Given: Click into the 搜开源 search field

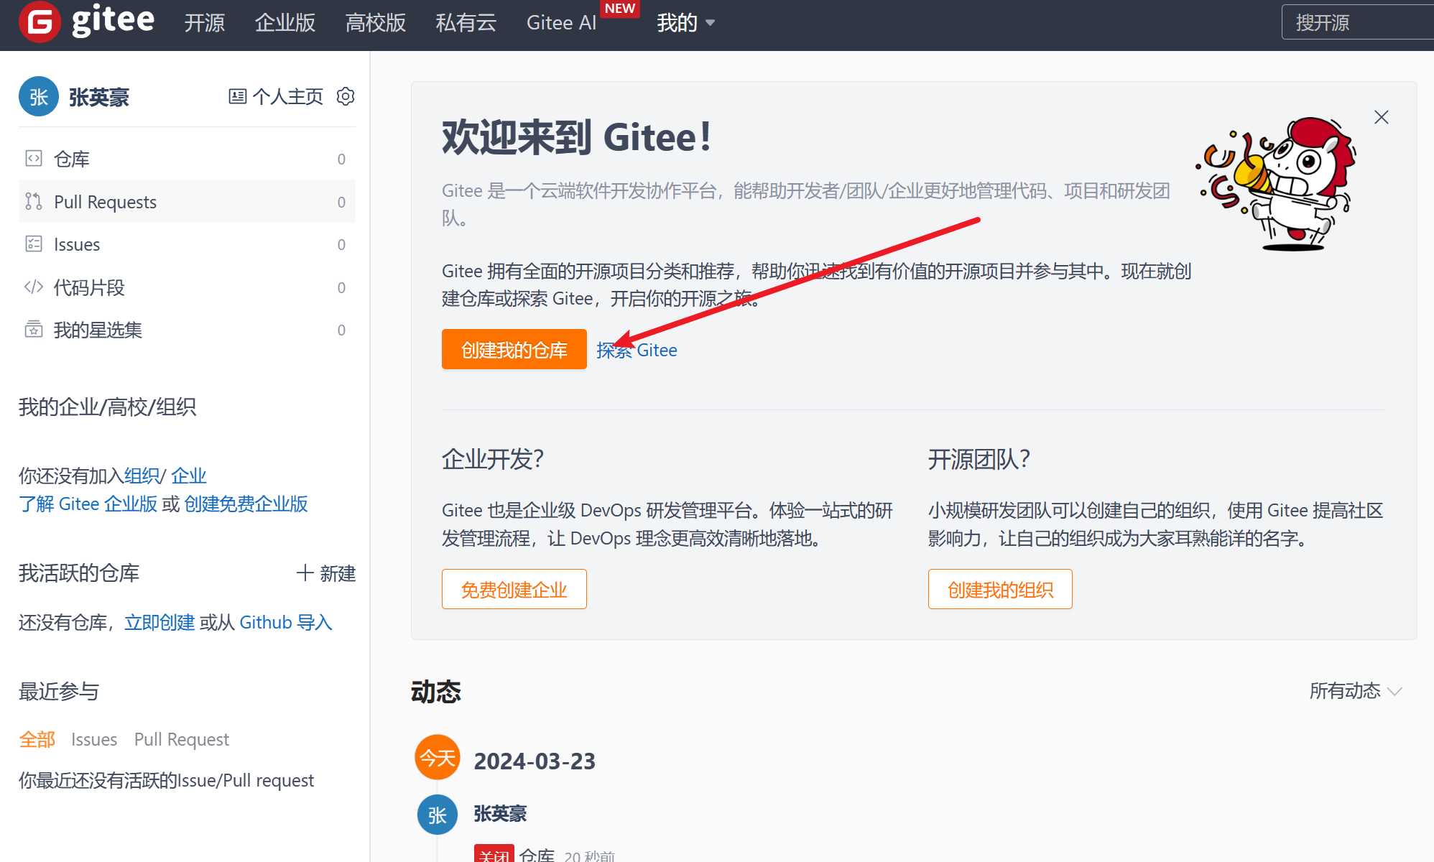Looking at the screenshot, I should point(1358,23).
